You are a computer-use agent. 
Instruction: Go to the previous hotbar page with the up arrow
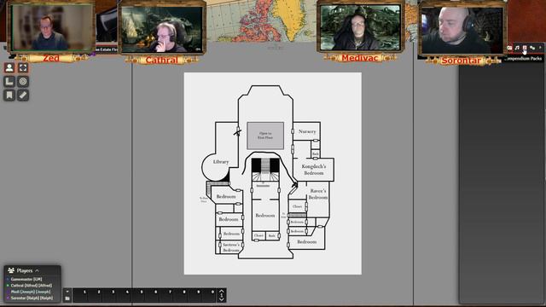[x=222, y=291]
